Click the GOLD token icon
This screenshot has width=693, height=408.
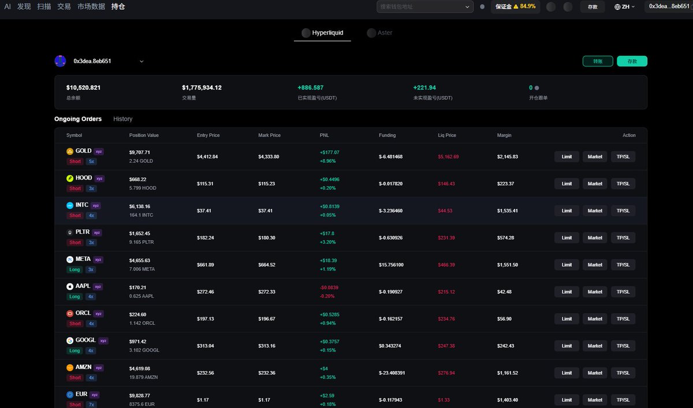click(70, 151)
